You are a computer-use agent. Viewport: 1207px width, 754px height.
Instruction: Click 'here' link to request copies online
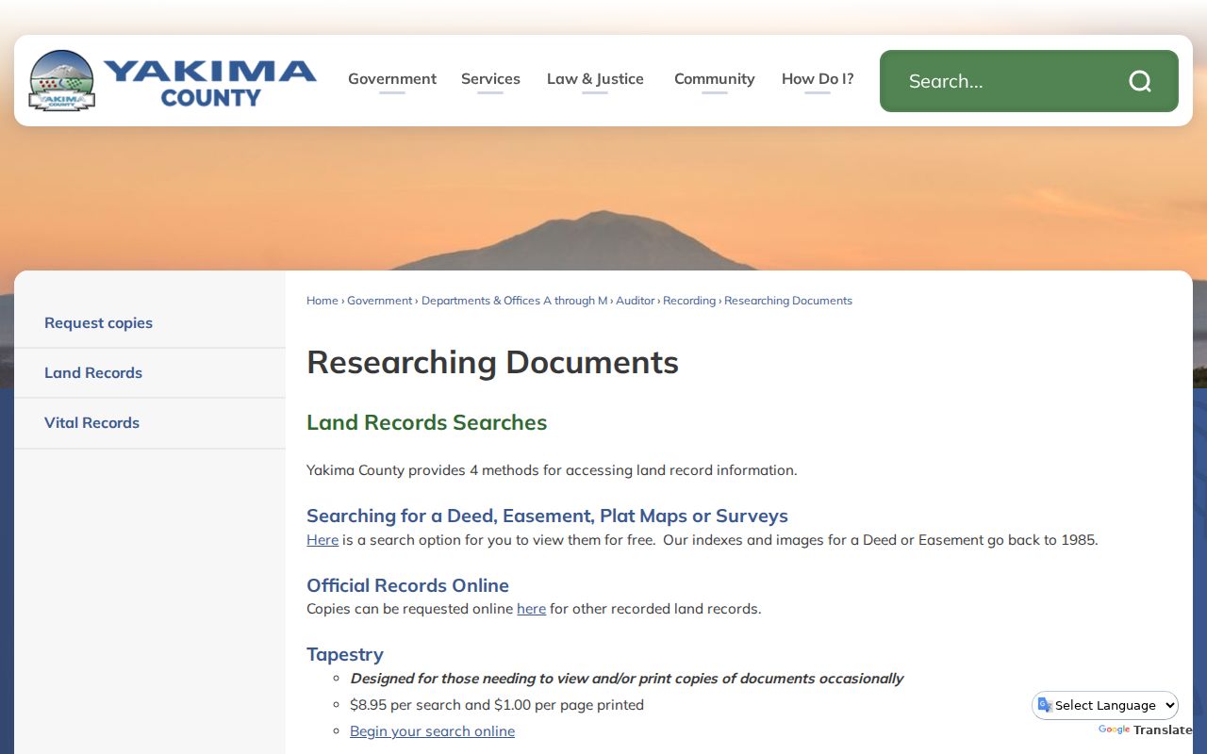tap(532, 609)
